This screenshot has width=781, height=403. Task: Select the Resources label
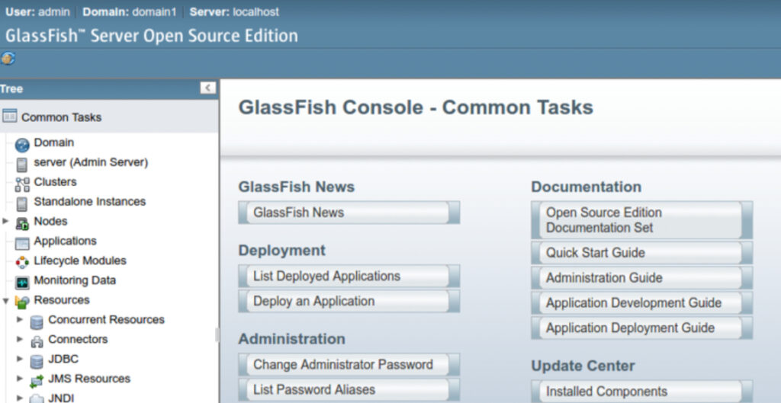click(x=62, y=300)
